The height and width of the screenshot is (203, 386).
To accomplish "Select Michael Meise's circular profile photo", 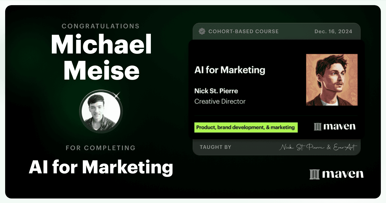I will (101, 112).
